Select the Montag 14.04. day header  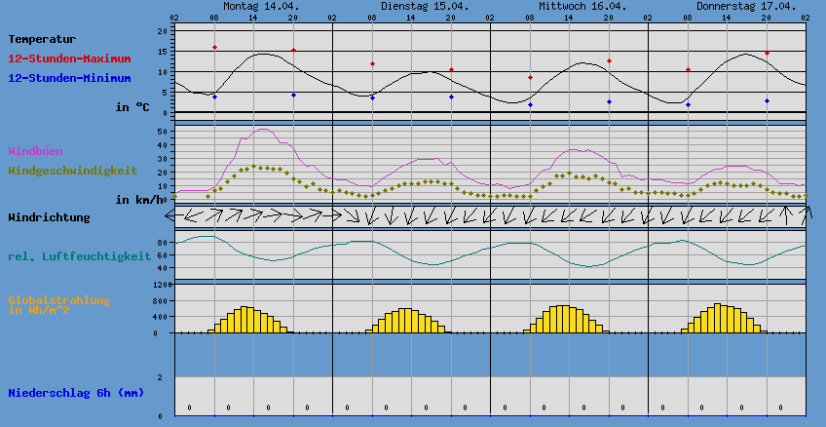tap(260, 6)
